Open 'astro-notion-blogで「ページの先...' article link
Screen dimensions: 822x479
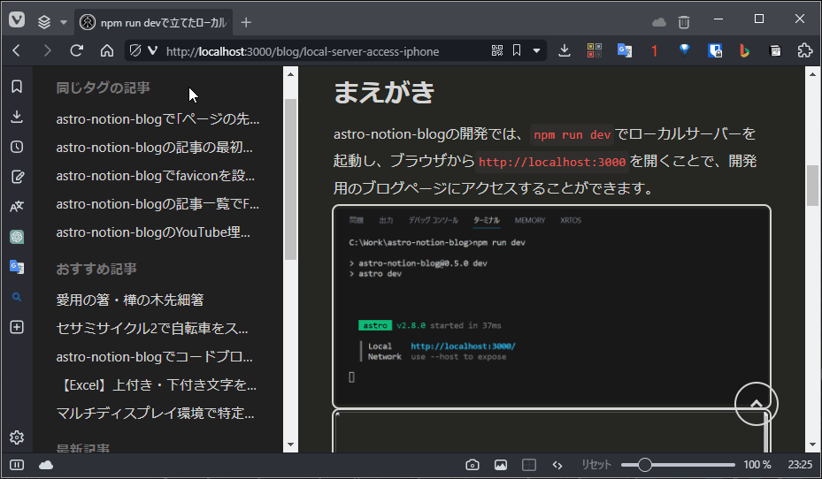click(x=157, y=118)
